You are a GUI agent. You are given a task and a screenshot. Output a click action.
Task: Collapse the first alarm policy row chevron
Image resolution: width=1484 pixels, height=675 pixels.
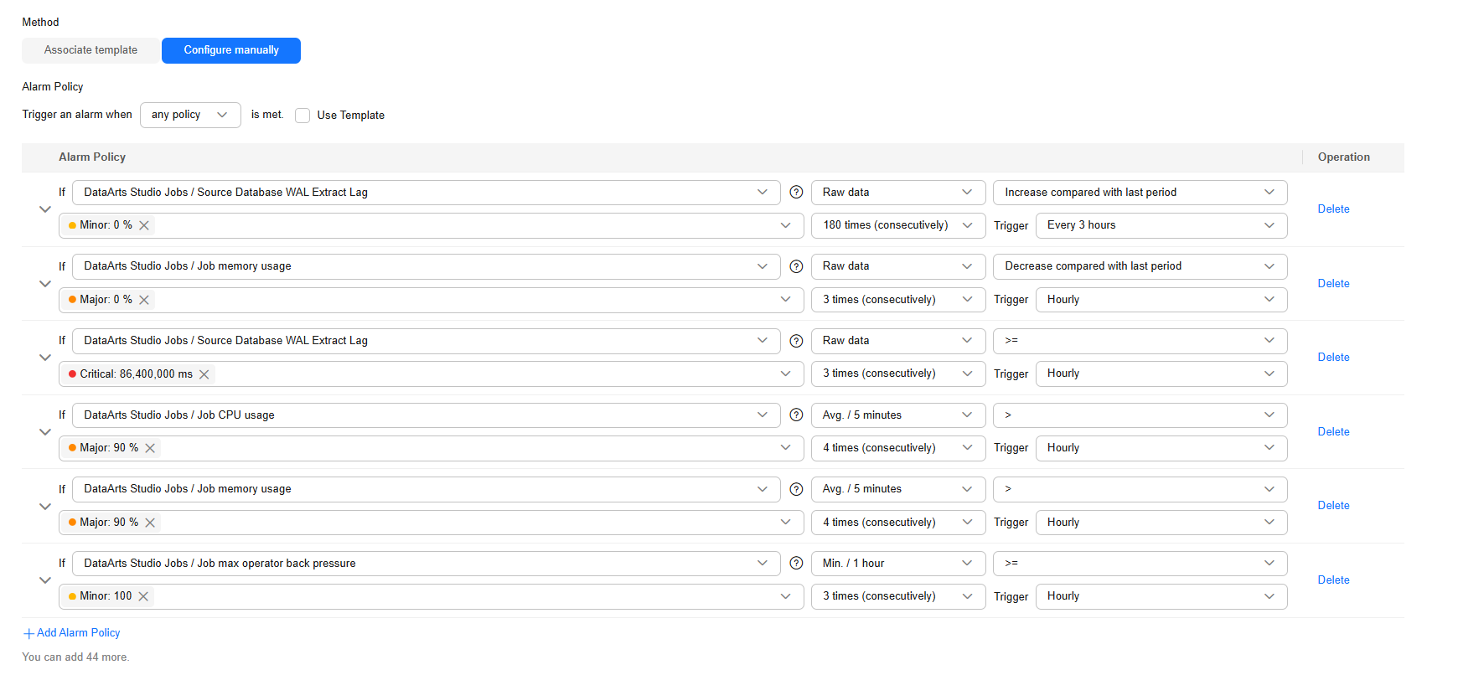pyautogui.click(x=45, y=209)
